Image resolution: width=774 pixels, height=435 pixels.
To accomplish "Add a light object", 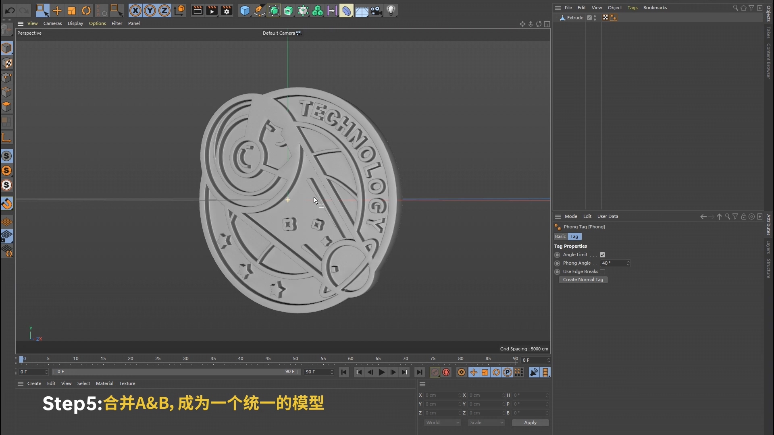I will (x=391, y=11).
